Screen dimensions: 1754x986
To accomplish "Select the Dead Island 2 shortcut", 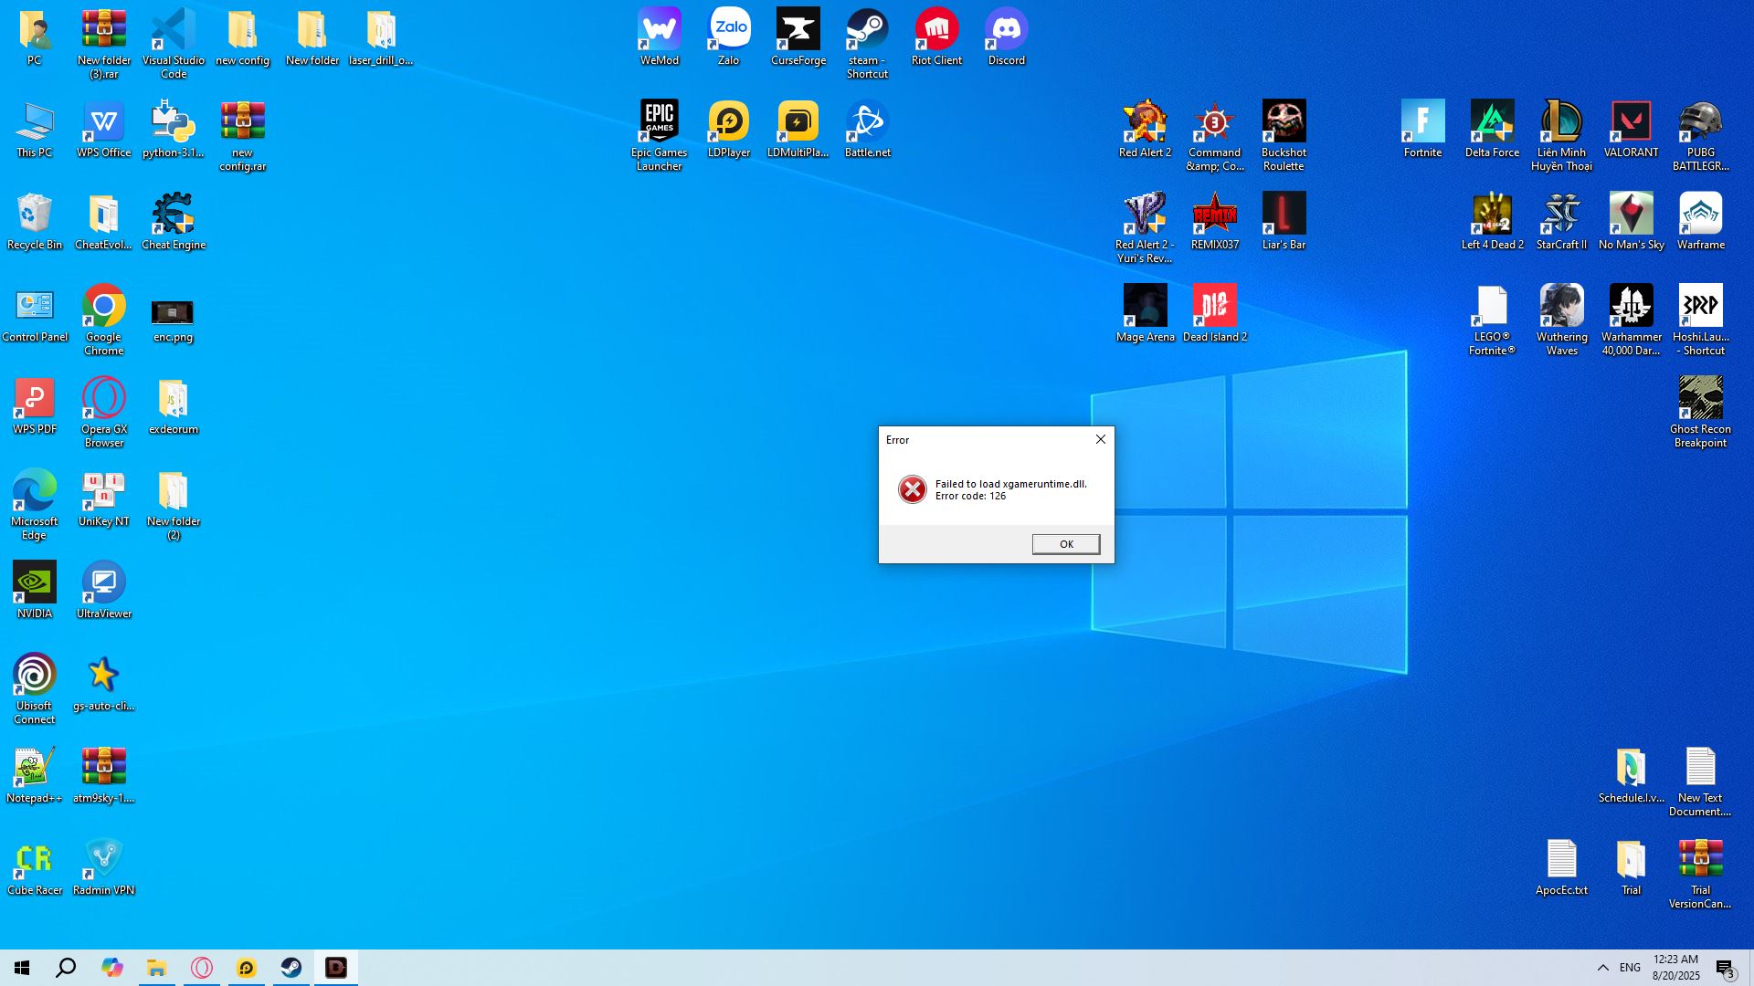I will point(1214,308).
